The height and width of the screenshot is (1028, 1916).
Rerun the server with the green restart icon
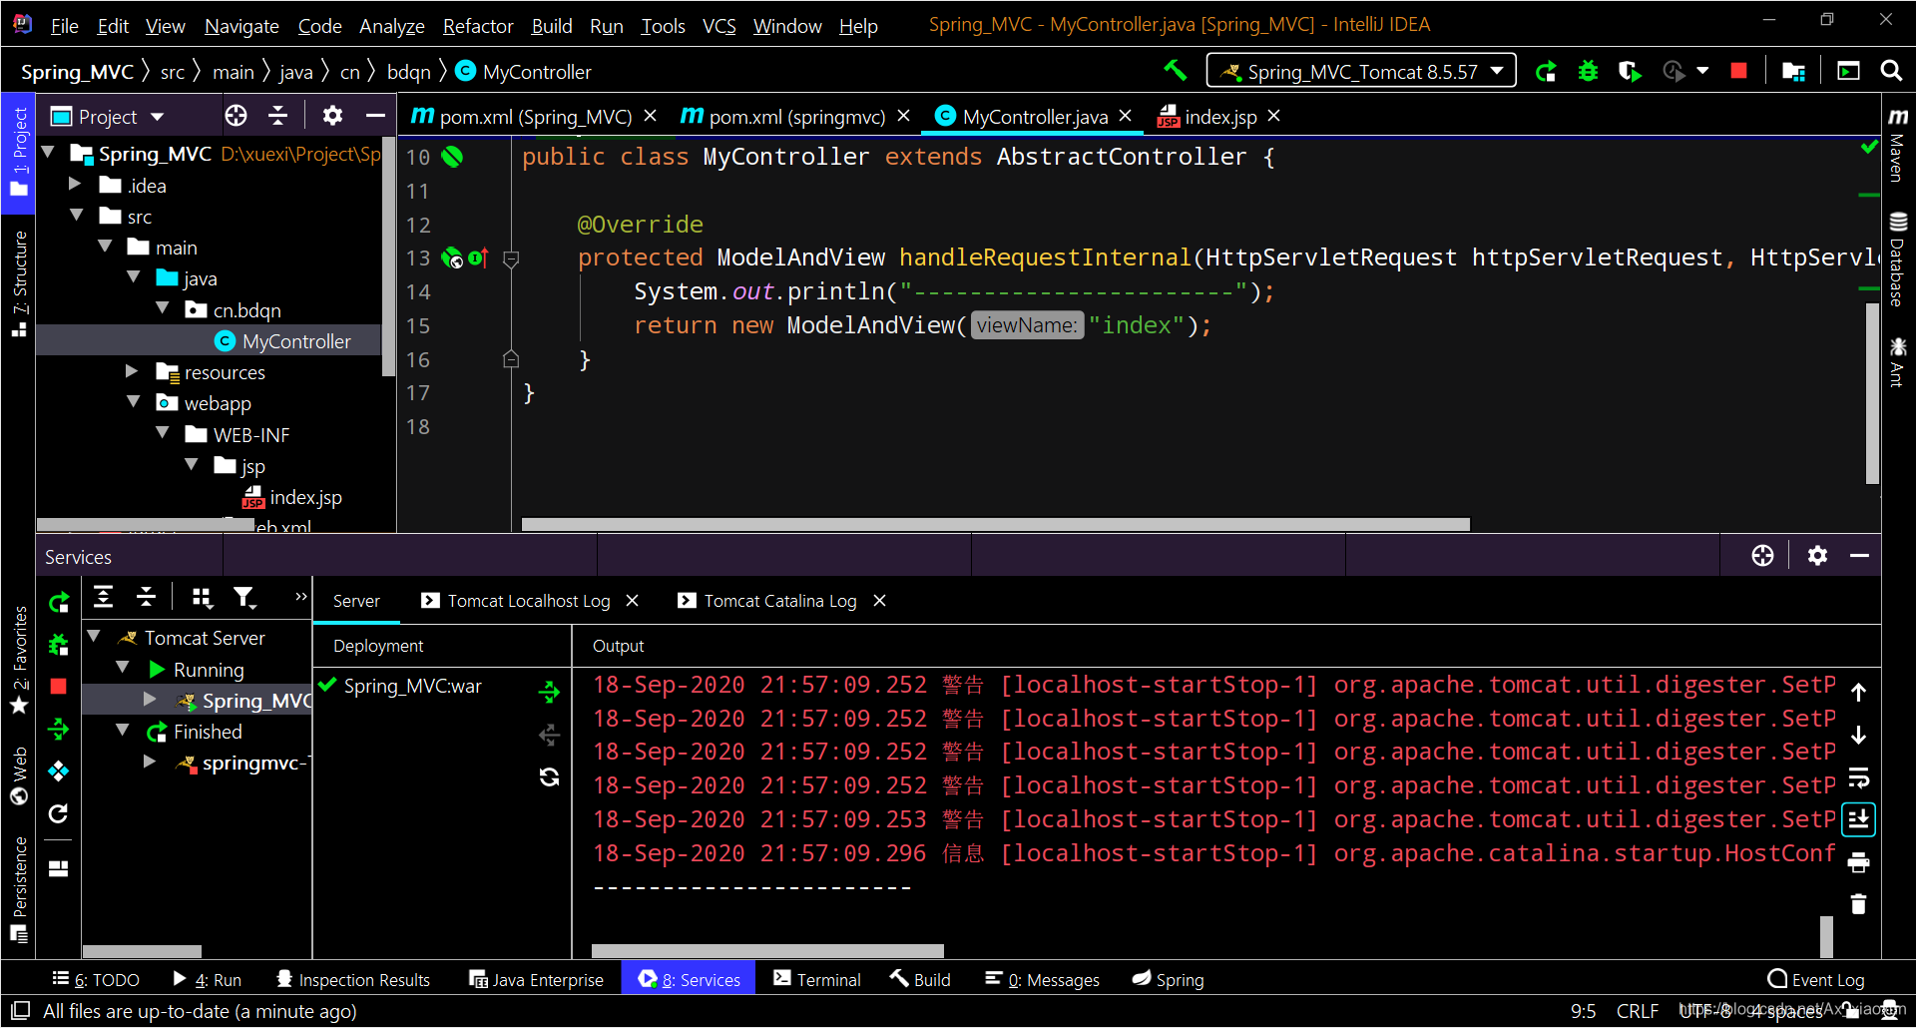coord(58,600)
